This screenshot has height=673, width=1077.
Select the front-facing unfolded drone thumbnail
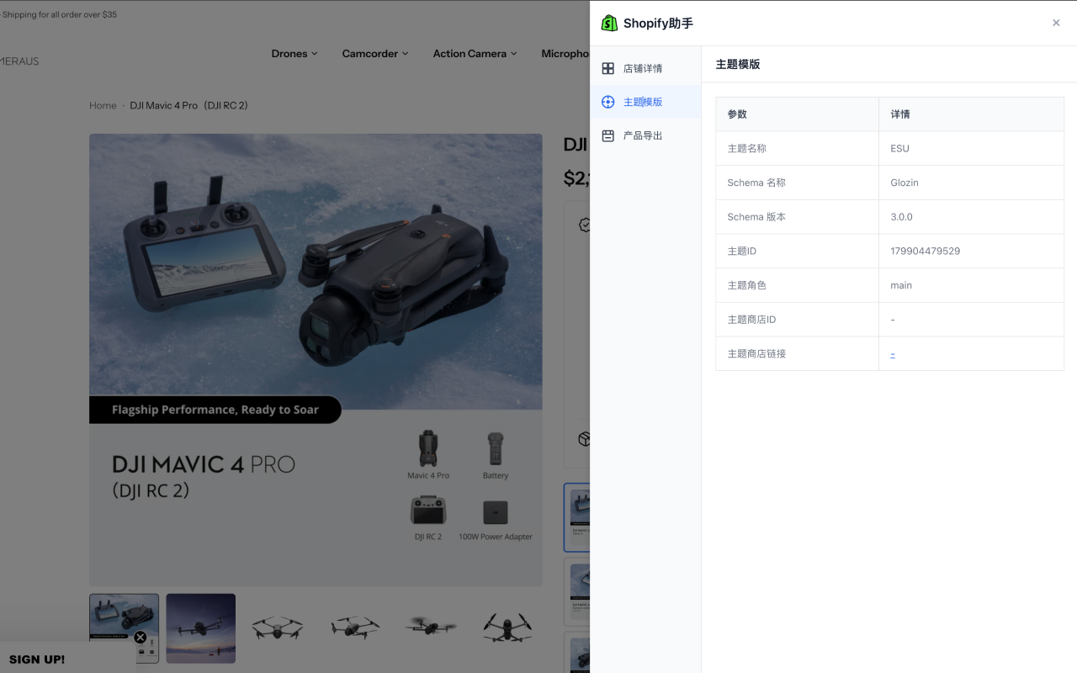[277, 628]
